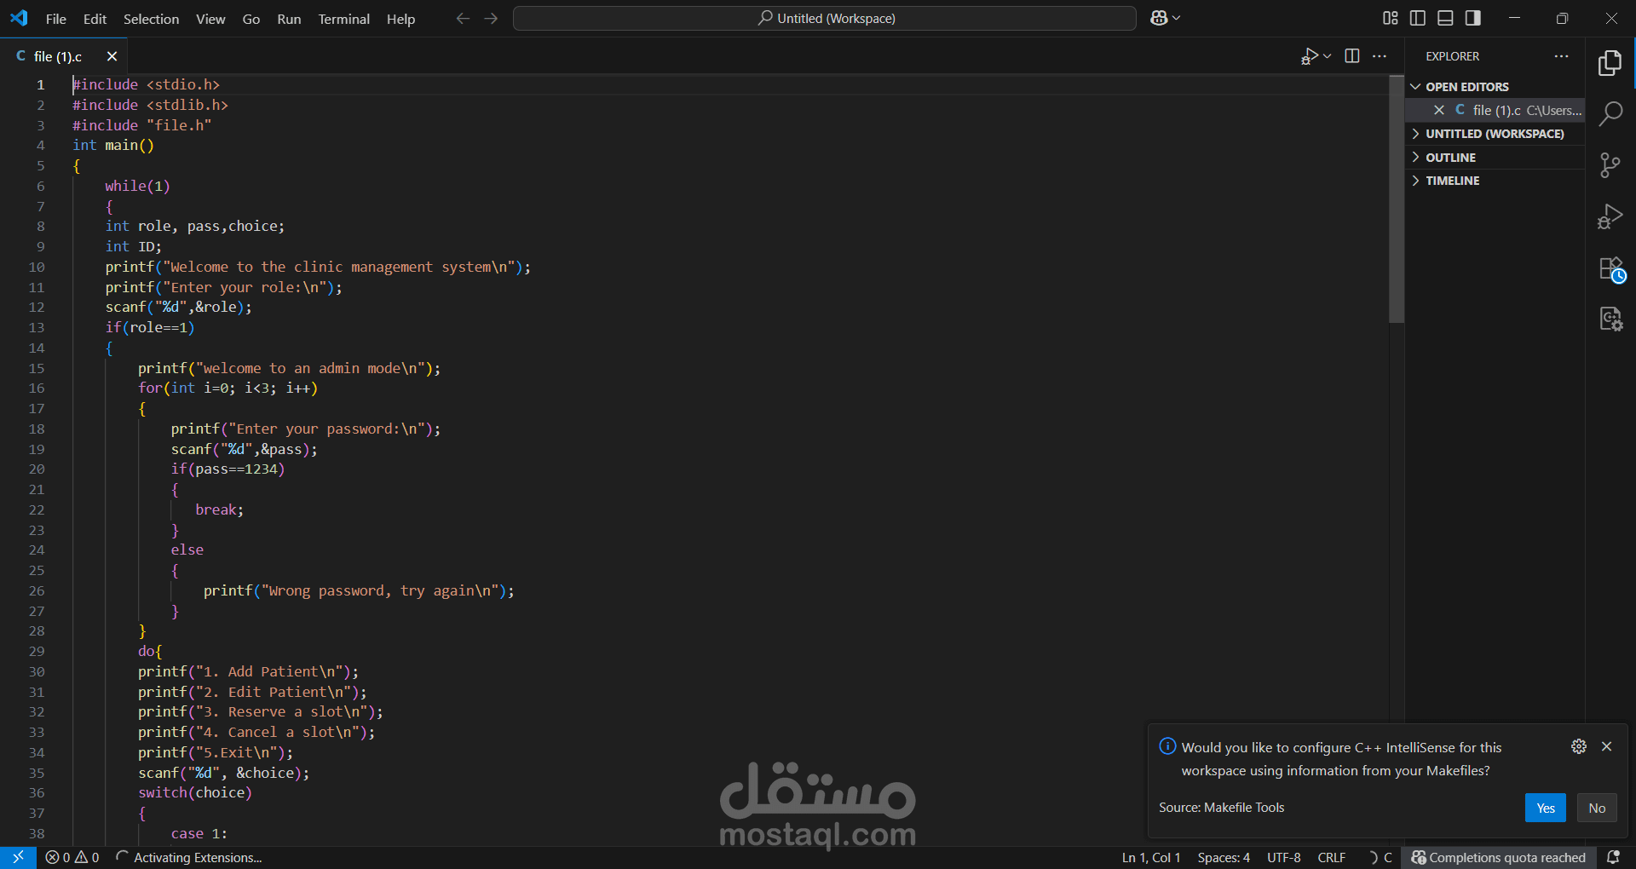Split the editor to the right

pyautogui.click(x=1351, y=56)
